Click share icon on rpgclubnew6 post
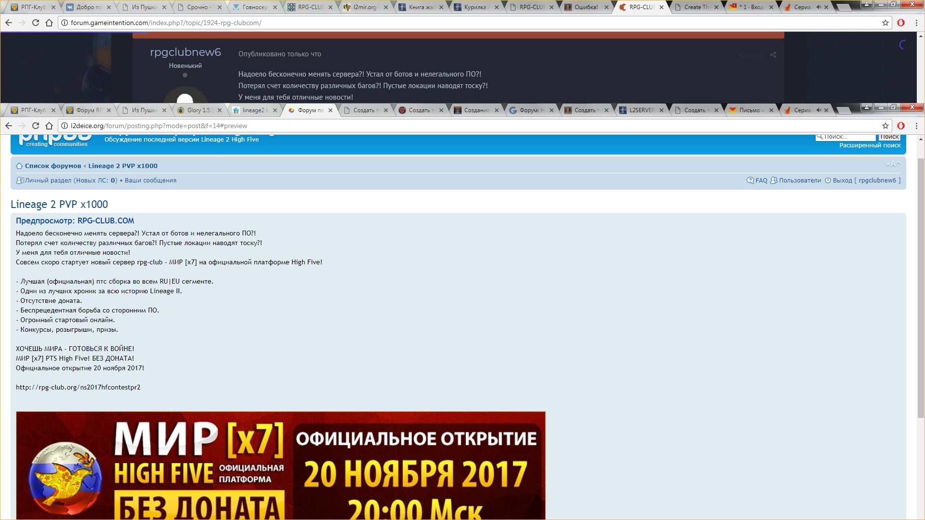Screen dimensions: 925x520 (x=773, y=55)
